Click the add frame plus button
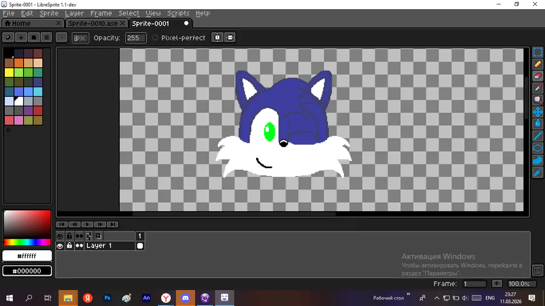Screen dimensions: 545x306 497,284
